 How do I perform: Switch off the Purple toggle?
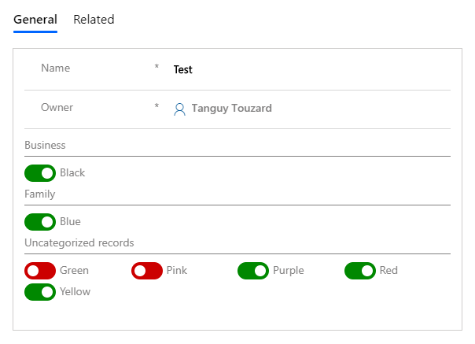tap(253, 271)
